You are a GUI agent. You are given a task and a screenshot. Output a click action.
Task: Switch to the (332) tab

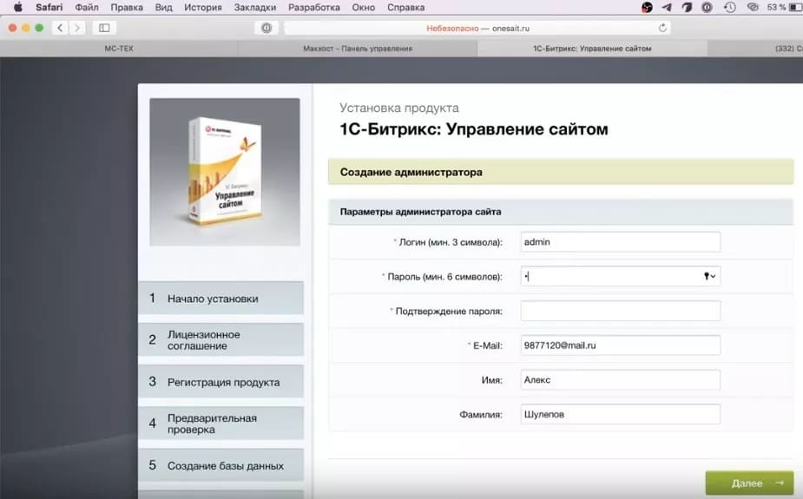(x=755, y=49)
